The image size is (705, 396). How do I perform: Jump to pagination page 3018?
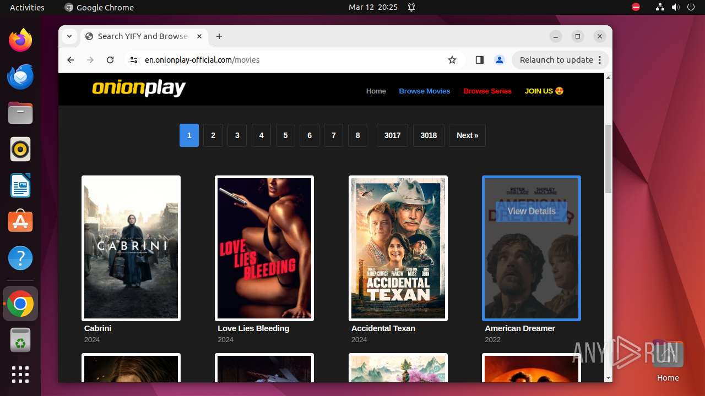click(x=429, y=135)
